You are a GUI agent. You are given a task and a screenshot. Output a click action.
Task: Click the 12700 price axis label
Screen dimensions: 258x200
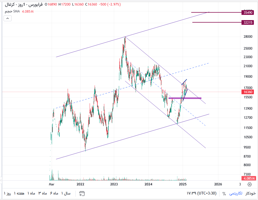click(x=248, y=118)
